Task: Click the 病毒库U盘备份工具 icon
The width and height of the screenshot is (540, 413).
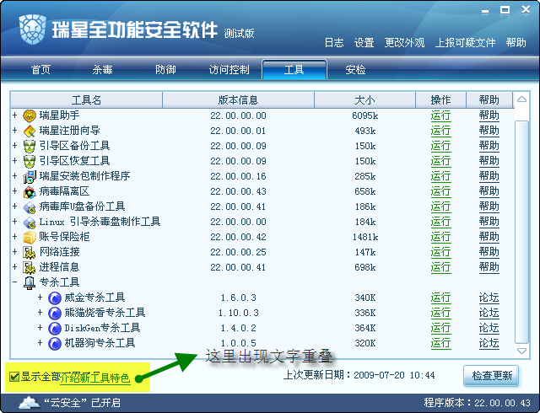Action: point(30,206)
